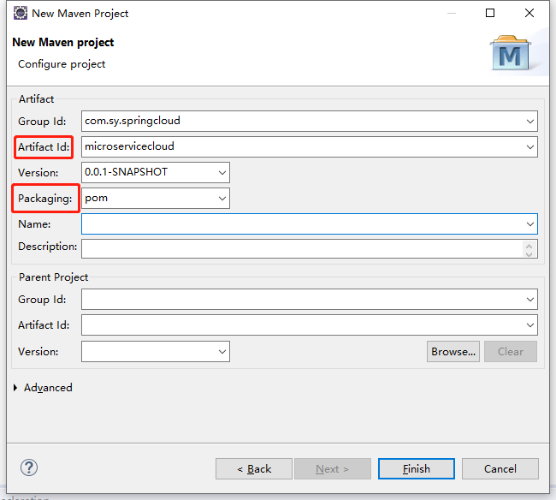Expand the Advanced section
This screenshot has width=556, height=500.
15,388
